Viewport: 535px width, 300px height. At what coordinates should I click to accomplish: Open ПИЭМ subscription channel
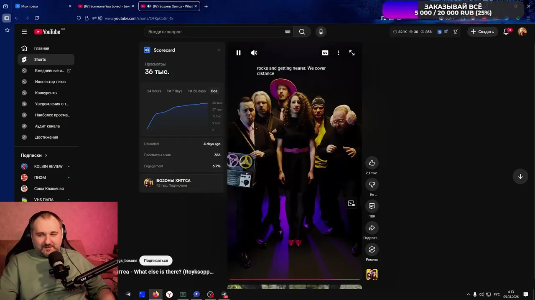tap(46, 177)
